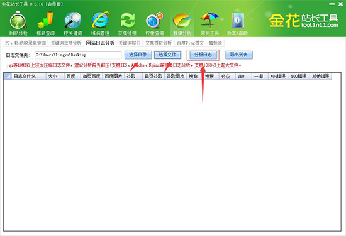The width and height of the screenshot is (346, 236).
Task: Open the 权重查询 icon
Action: (155, 23)
